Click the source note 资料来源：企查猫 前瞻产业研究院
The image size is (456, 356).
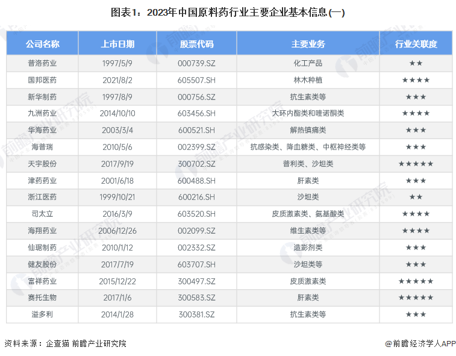[66, 343]
